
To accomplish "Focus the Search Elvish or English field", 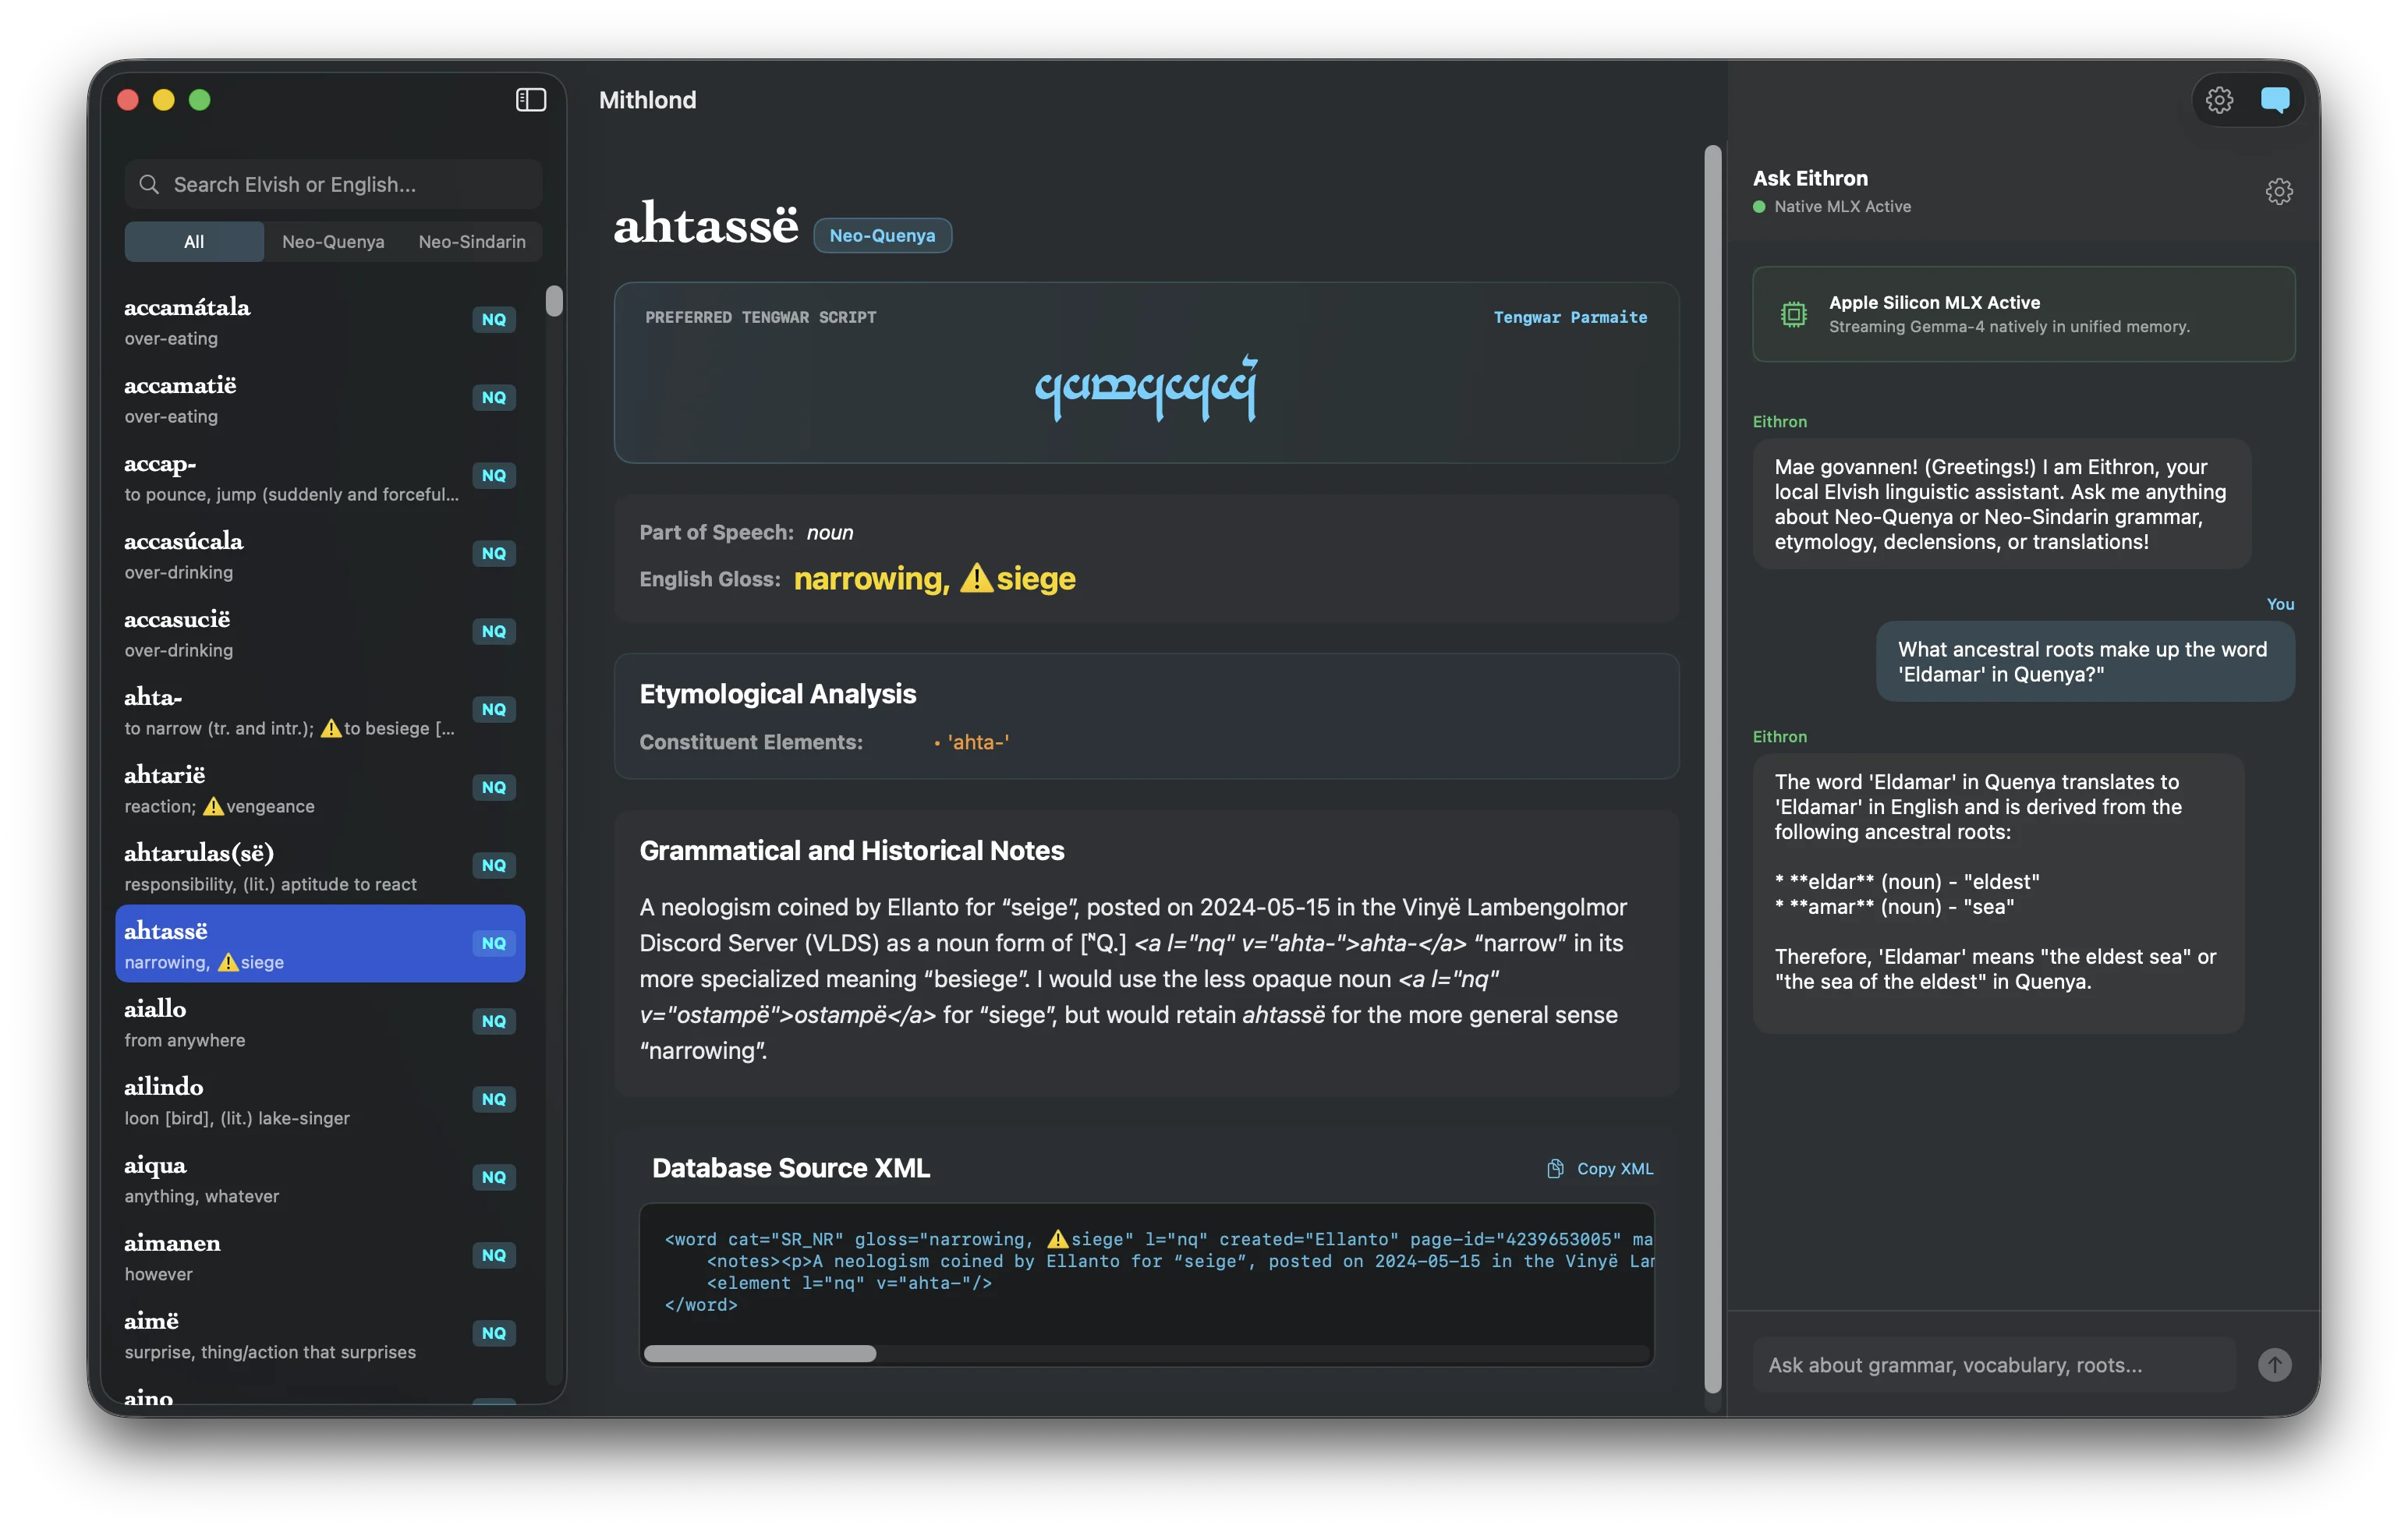I will (333, 184).
